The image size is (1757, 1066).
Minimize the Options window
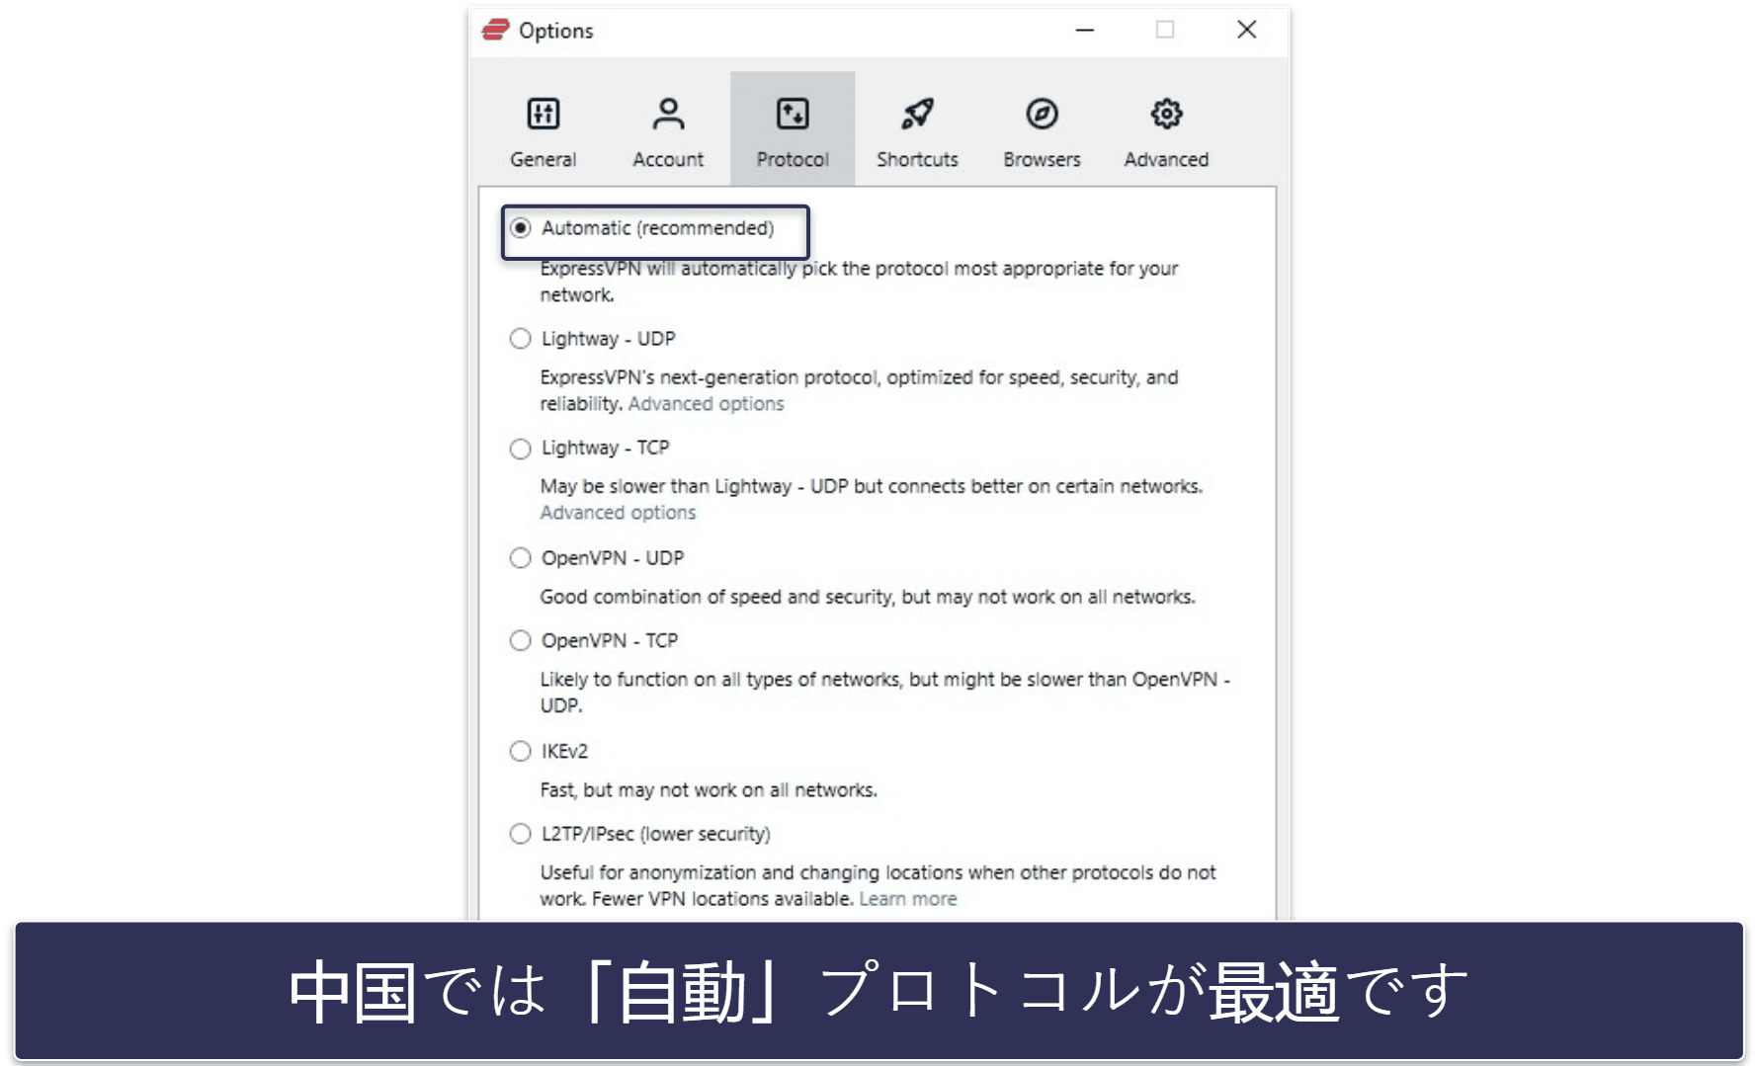1085,31
